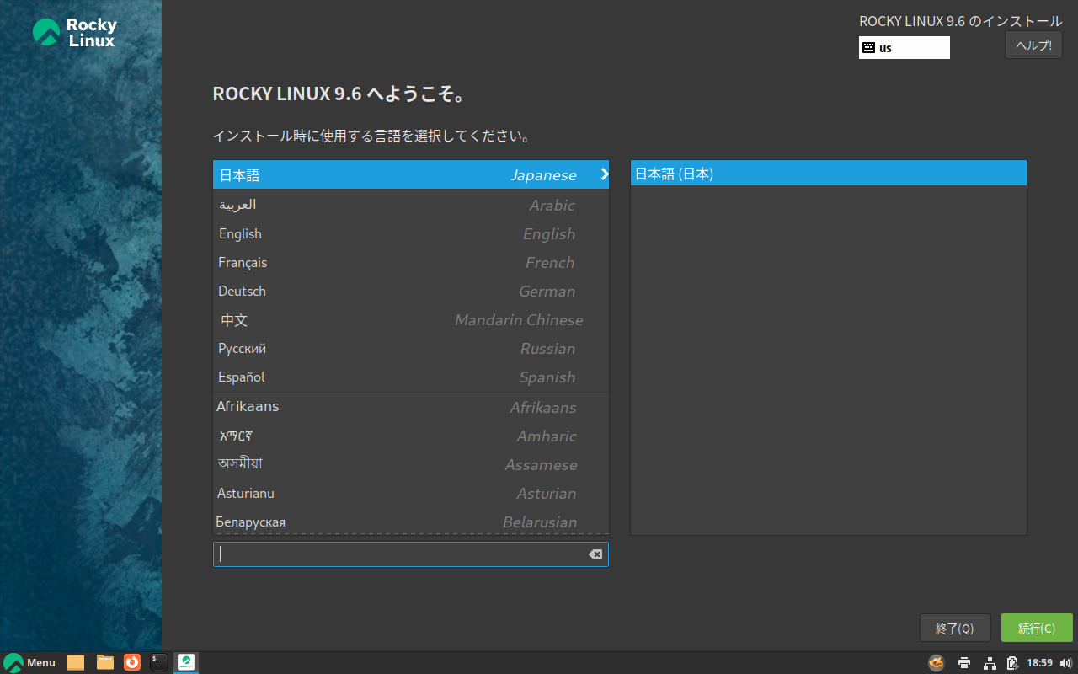Clear the language search field with backspace icon

595,554
